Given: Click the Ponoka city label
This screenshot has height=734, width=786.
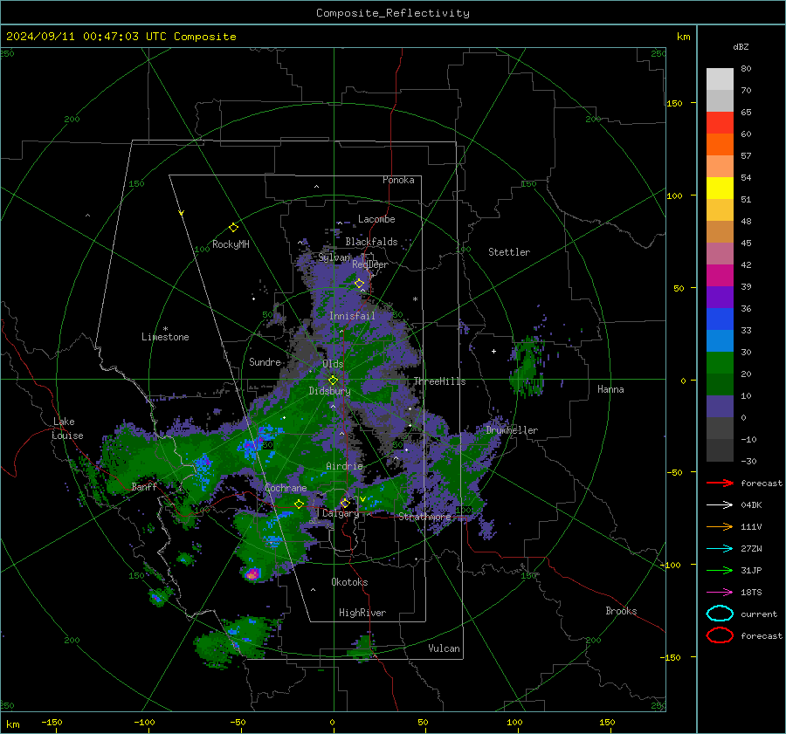Looking at the screenshot, I should tap(398, 180).
